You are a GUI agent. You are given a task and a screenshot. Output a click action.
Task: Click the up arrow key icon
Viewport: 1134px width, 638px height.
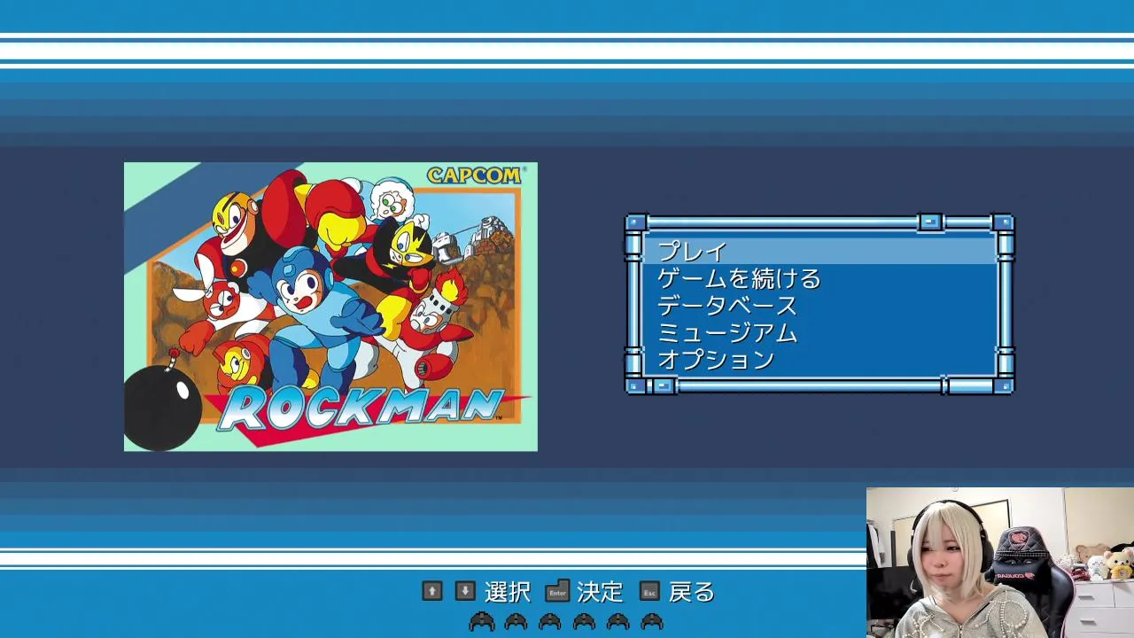pos(432,591)
